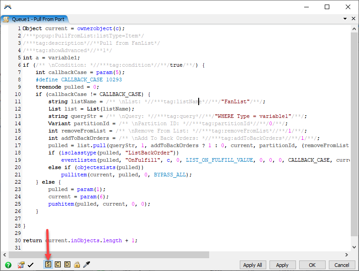Click "current = param(6);" line
Image resolution: width=359 pixels, height=271 pixels.
coord(79,197)
